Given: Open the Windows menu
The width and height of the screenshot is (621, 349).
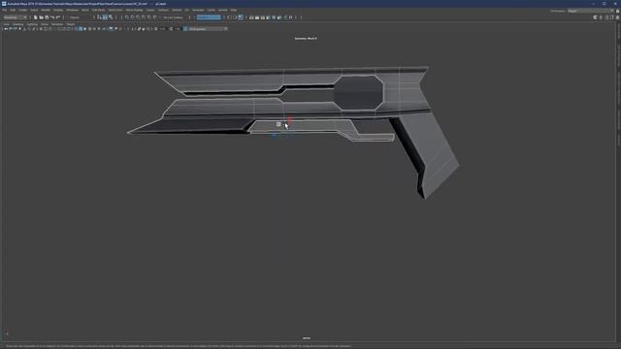Looking at the screenshot, I should pos(72,10).
